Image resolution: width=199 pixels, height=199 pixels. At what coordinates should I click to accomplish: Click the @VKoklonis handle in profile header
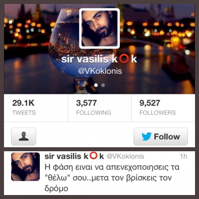(100, 71)
